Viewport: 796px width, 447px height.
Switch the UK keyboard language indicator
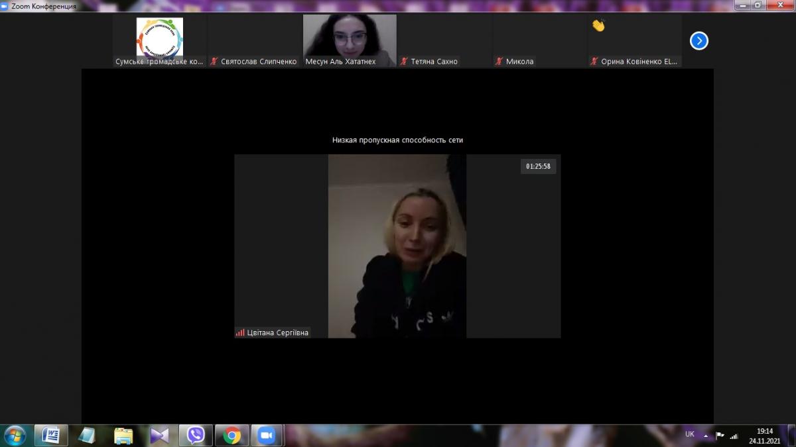tap(690, 434)
